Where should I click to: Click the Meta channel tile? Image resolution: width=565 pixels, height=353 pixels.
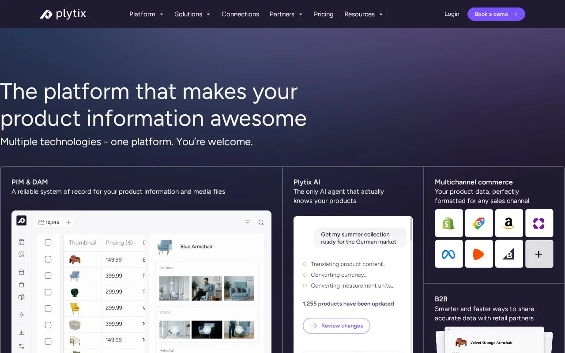coord(449,254)
